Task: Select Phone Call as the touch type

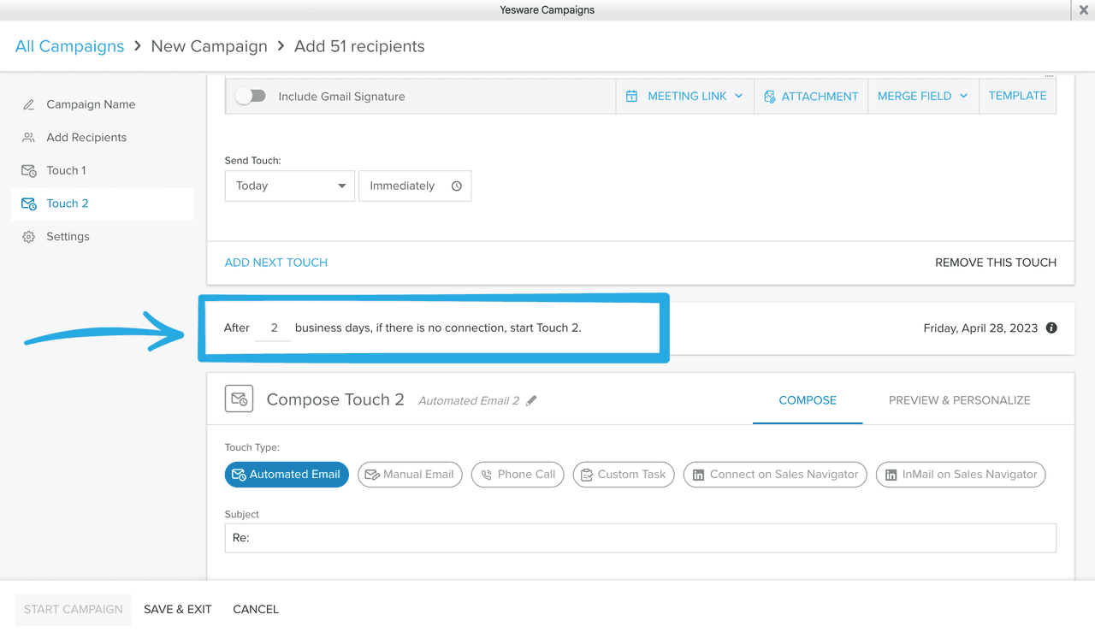Action: click(517, 475)
